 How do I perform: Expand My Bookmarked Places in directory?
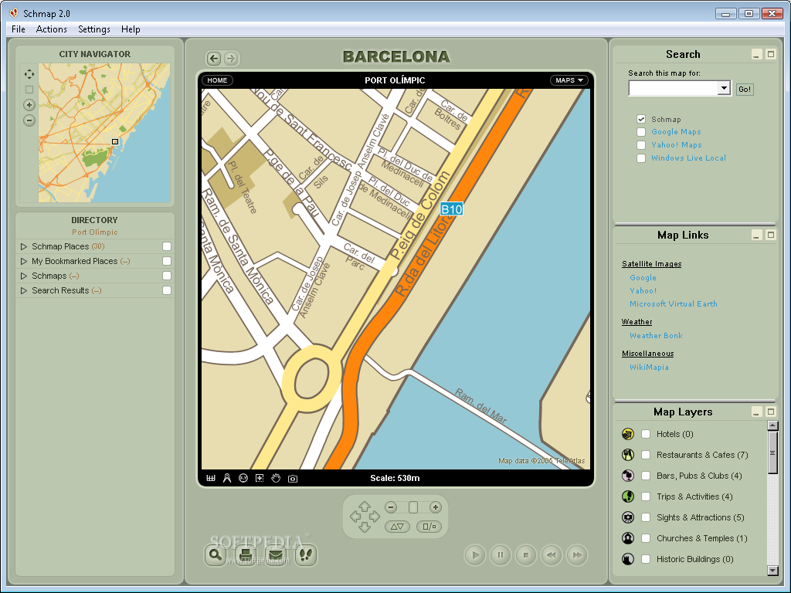tap(24, 261)
